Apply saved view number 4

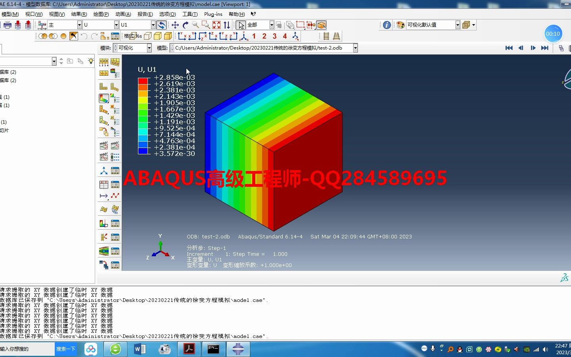tap(285, 36)
